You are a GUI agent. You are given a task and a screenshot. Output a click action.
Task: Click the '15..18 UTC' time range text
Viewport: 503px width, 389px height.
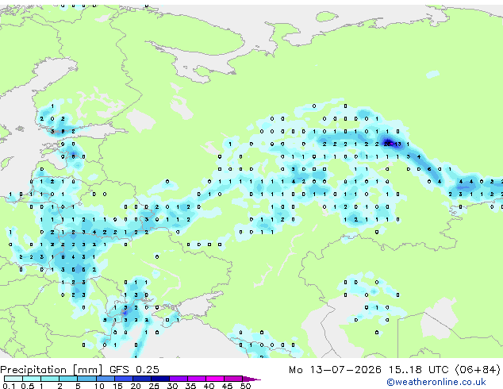pyautogui.click(x=419, y=370)
